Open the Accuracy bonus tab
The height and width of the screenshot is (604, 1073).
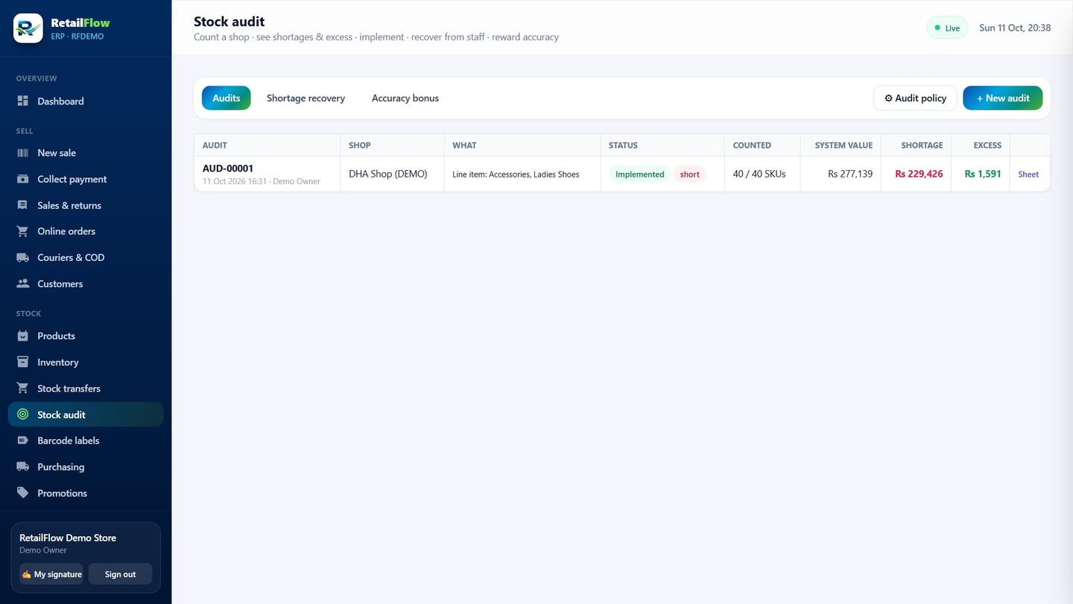tap(405, 98)
